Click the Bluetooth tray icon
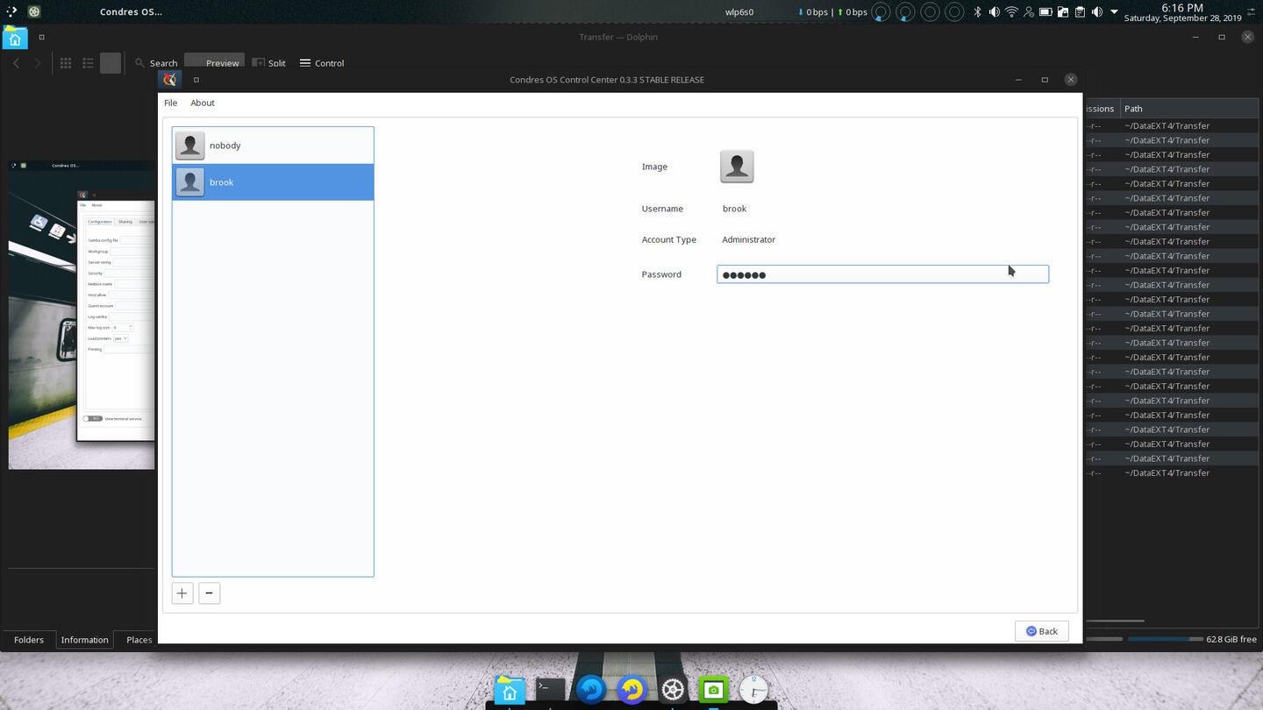Viewport: 1263px width, 710px height. coord(977,12)
